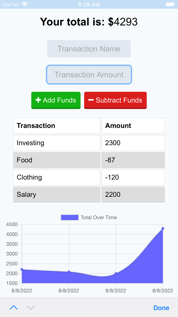Click the plus icon on Add Funds
The width and height of the screenshot is (178, 317).
tap(38, 100)
